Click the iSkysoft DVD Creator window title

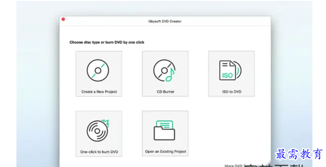point(165,21)
